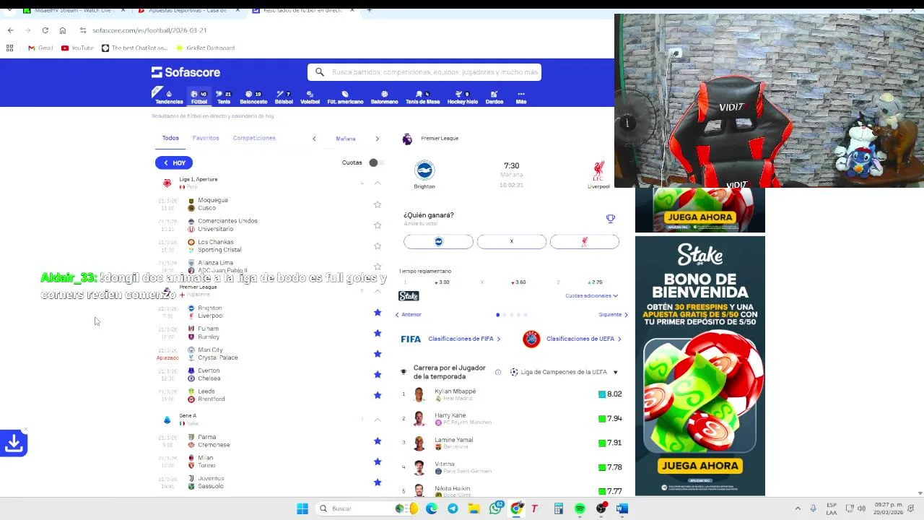Vote for Brighton to win
Viewport: 924px width, 520px height.
pyautogui.click(x=438, y=241)
